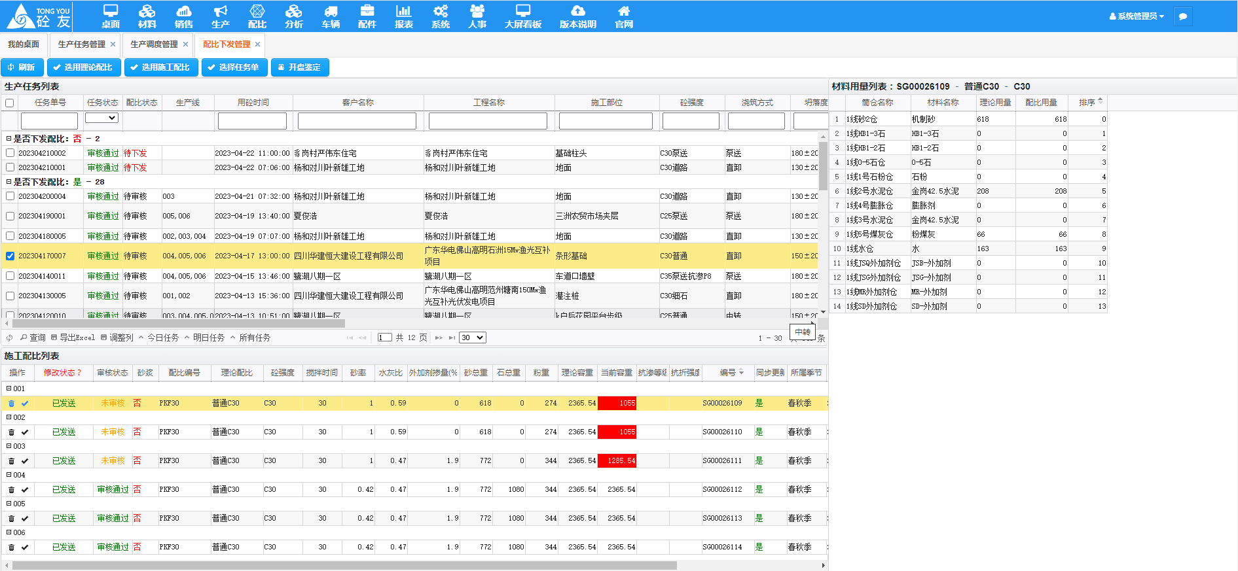1238x571 pixels.
Task: Toggle select-all checkbox in task list header
Action: pos(9,103)
